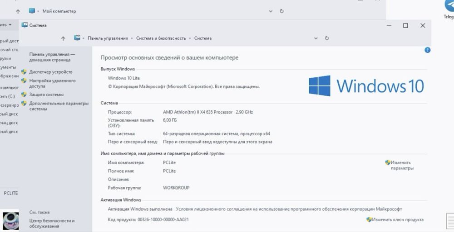The height and width of the screenshot is (232, 454).
Task: Go to Система и безопасность breadcrumb
Action: pyautogui.click(x=161, y=38)
